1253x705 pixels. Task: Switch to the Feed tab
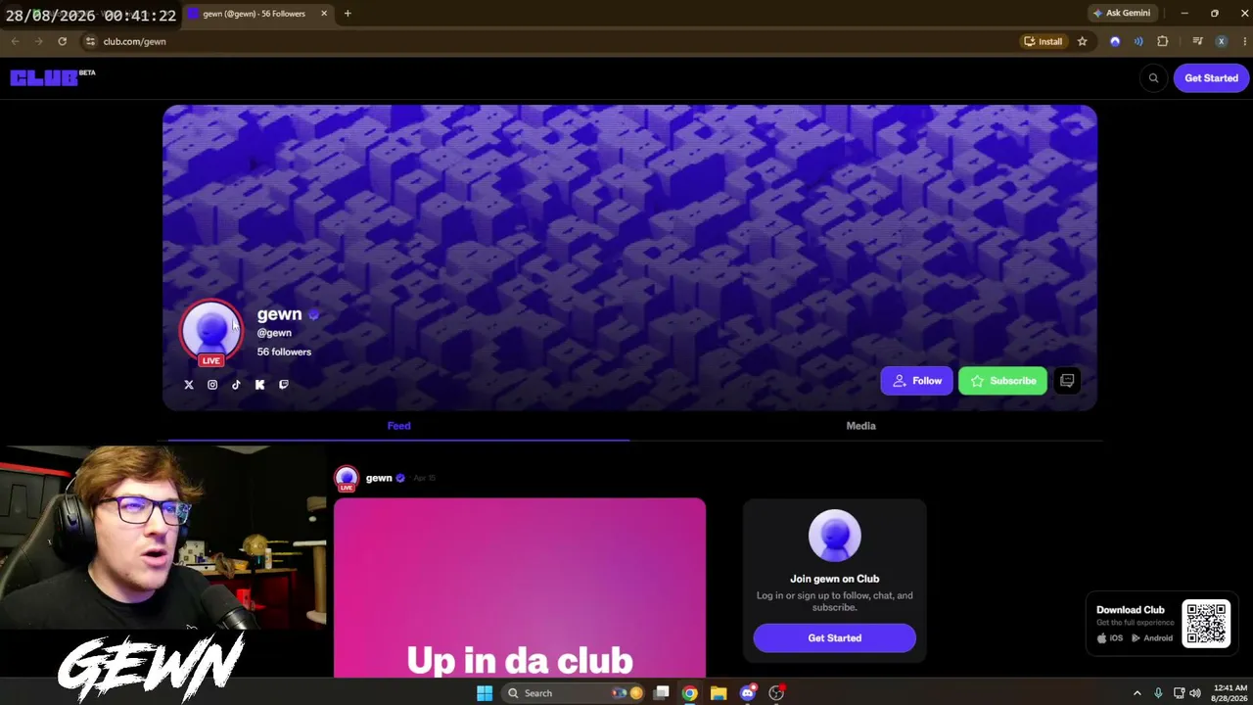click(x=398, y=426)
